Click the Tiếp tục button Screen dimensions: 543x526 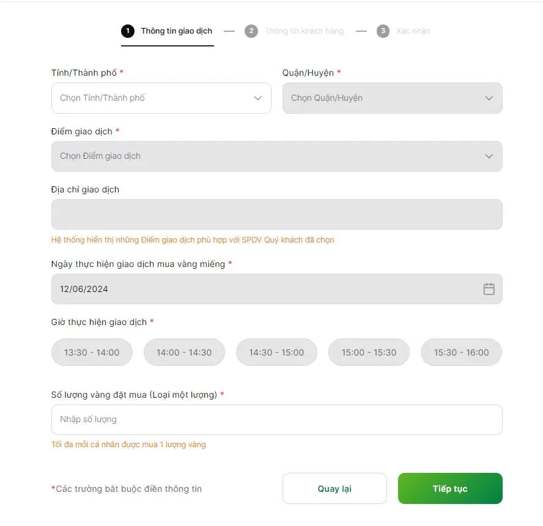pos(450,489)
